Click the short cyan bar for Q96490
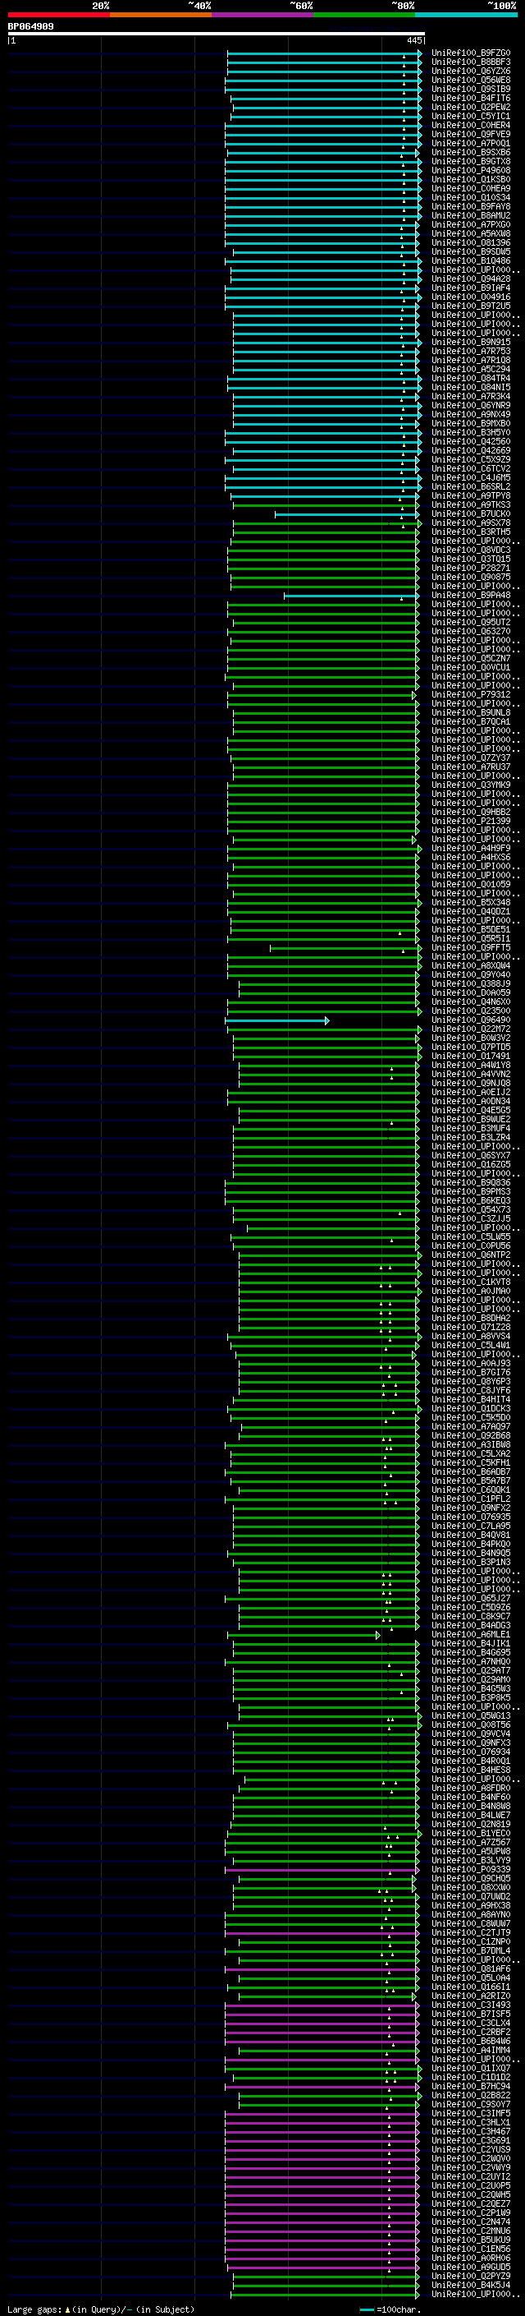This screenshot has width=525, height=2316. [276, 1020]
